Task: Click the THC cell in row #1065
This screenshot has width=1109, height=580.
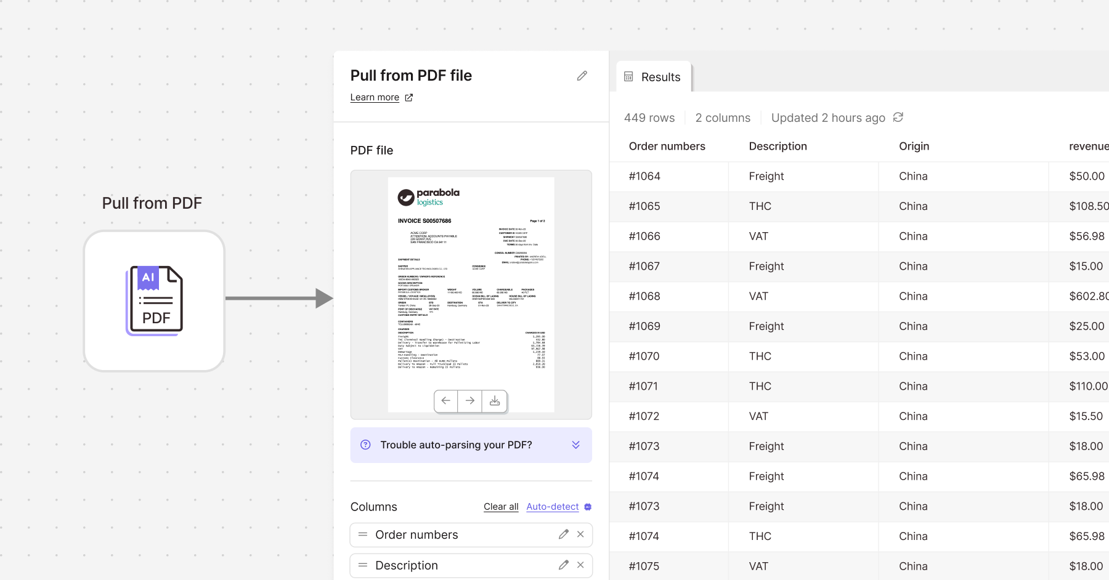Action: (803, 206)
